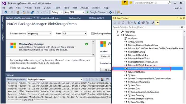Enable the Include prerelease checkbox
Viewport: 186px width, 104px height.
92,34
